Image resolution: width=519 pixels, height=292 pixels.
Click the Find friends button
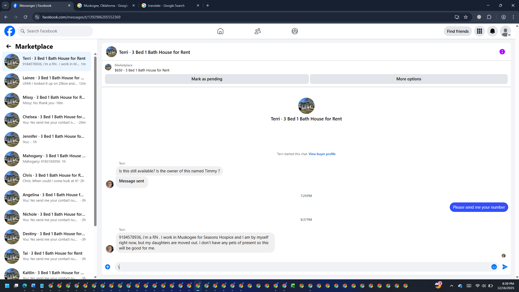[x=458, y=31]
